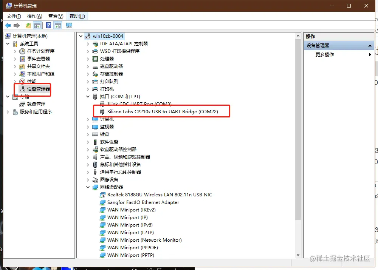Click the Realtek 8188GU adapter icon

[x=102, y=195]
